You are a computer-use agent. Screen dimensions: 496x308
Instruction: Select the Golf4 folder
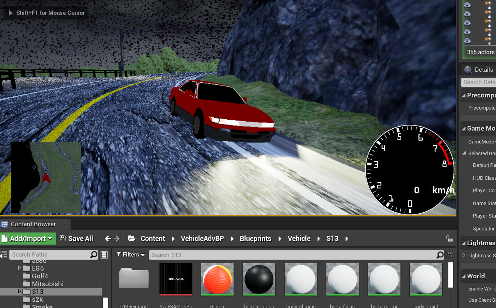point(40,276)
